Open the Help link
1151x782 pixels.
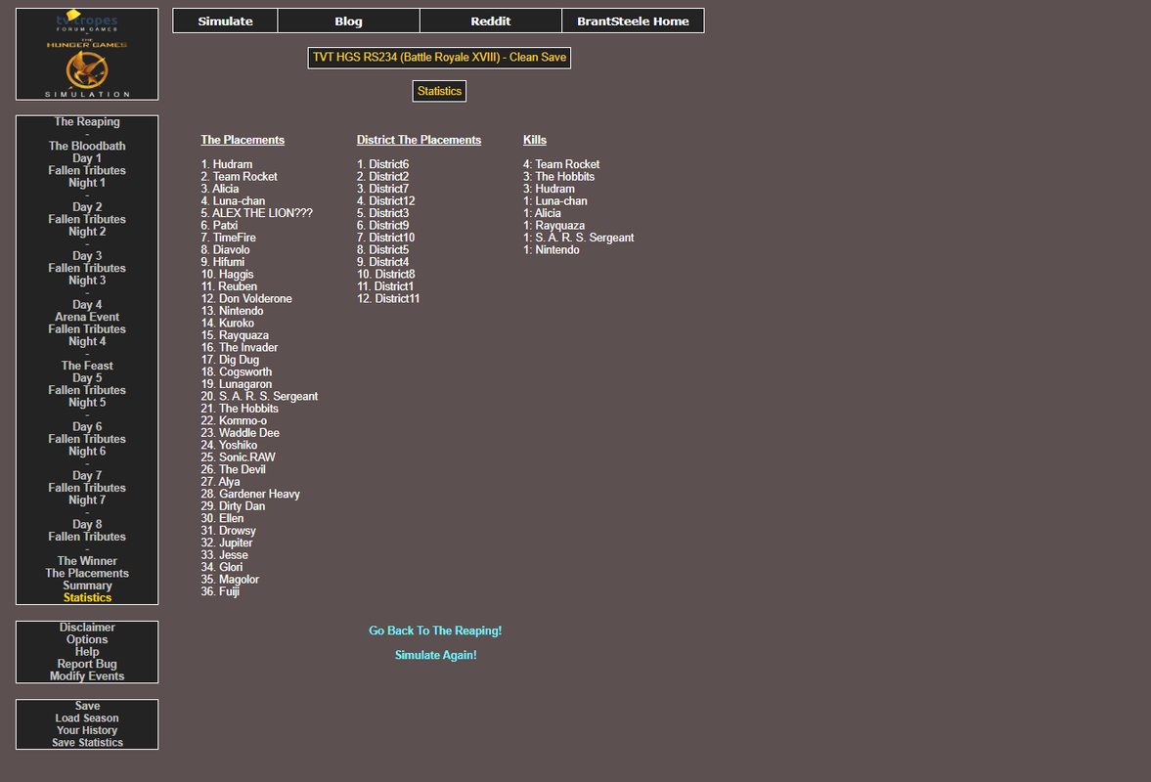[87, 651]
